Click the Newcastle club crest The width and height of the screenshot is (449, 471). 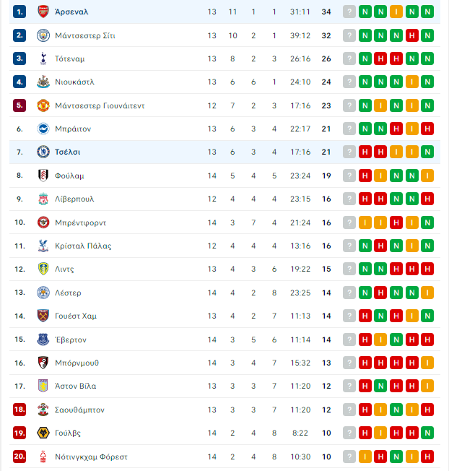[x=43, y=82]
